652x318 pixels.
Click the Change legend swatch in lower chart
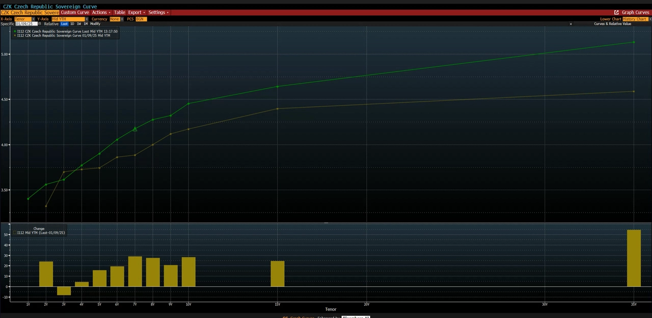[x=15, y=233]
